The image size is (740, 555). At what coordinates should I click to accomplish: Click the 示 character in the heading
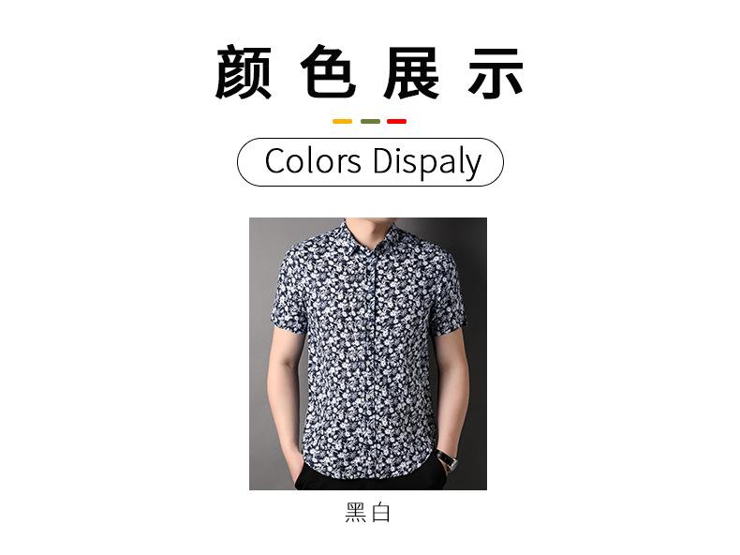coord(496,72)
